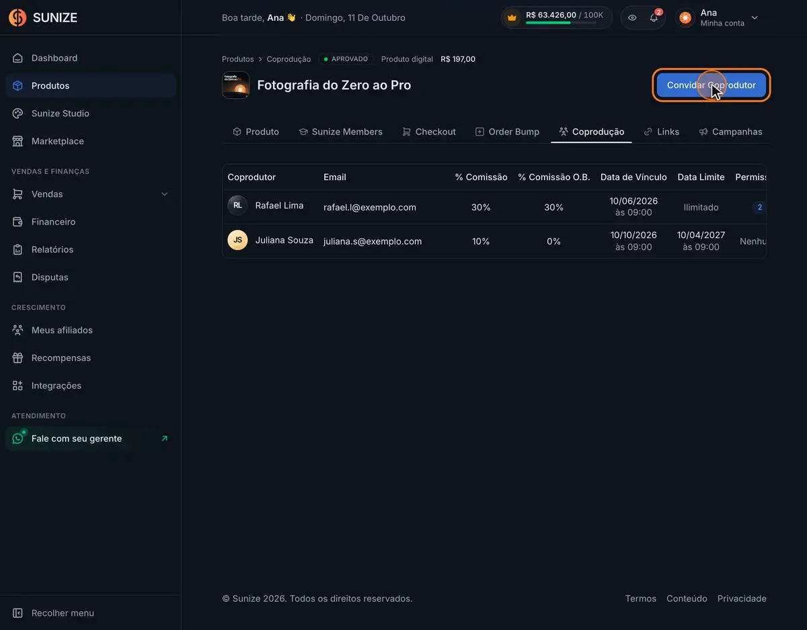Click the Vendas cart icon

click(x=17, y=194)
